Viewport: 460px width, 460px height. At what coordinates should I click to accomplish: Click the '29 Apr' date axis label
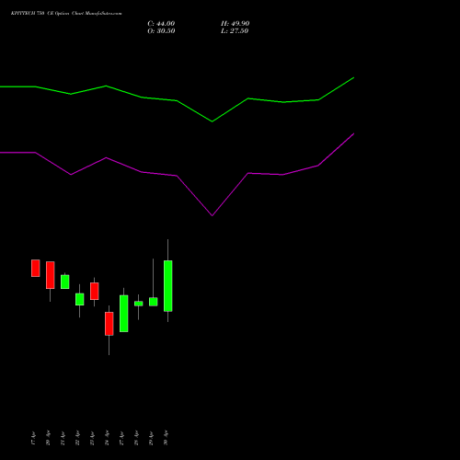tap(151, 438)
